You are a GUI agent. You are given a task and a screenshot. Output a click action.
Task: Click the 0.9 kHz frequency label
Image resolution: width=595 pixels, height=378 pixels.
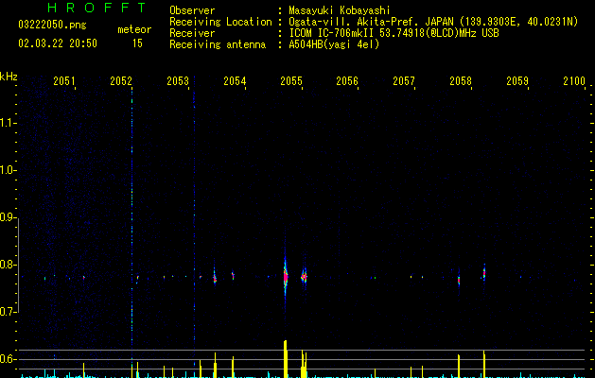tap(8, 217)
